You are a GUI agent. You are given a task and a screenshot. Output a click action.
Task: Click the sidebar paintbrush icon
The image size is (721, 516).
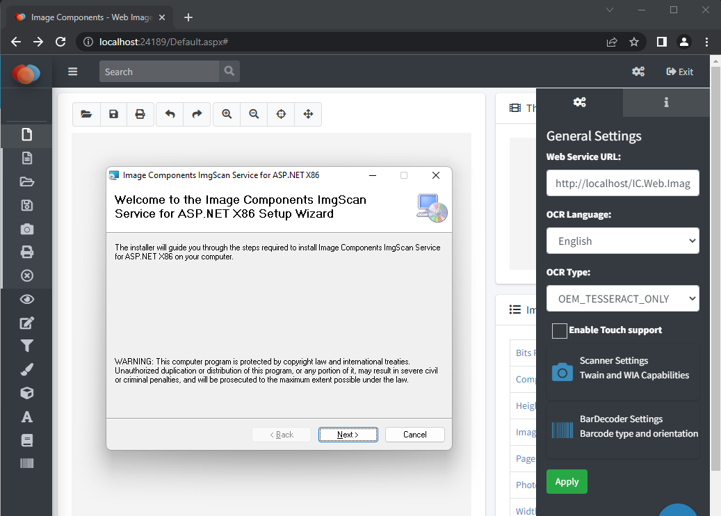[26, 369]
